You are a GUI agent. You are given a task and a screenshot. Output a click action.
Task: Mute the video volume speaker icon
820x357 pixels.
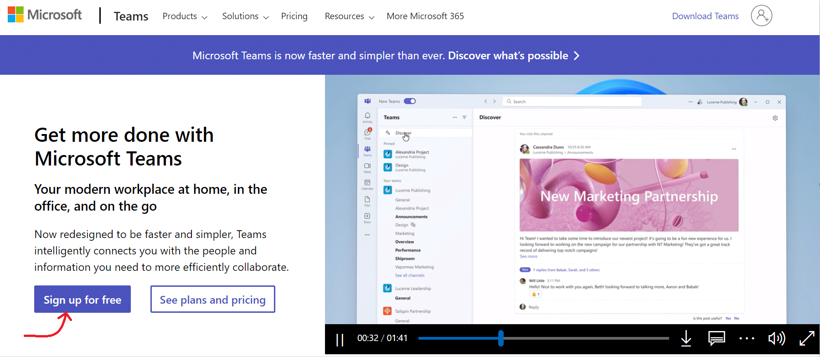(777, 338)
